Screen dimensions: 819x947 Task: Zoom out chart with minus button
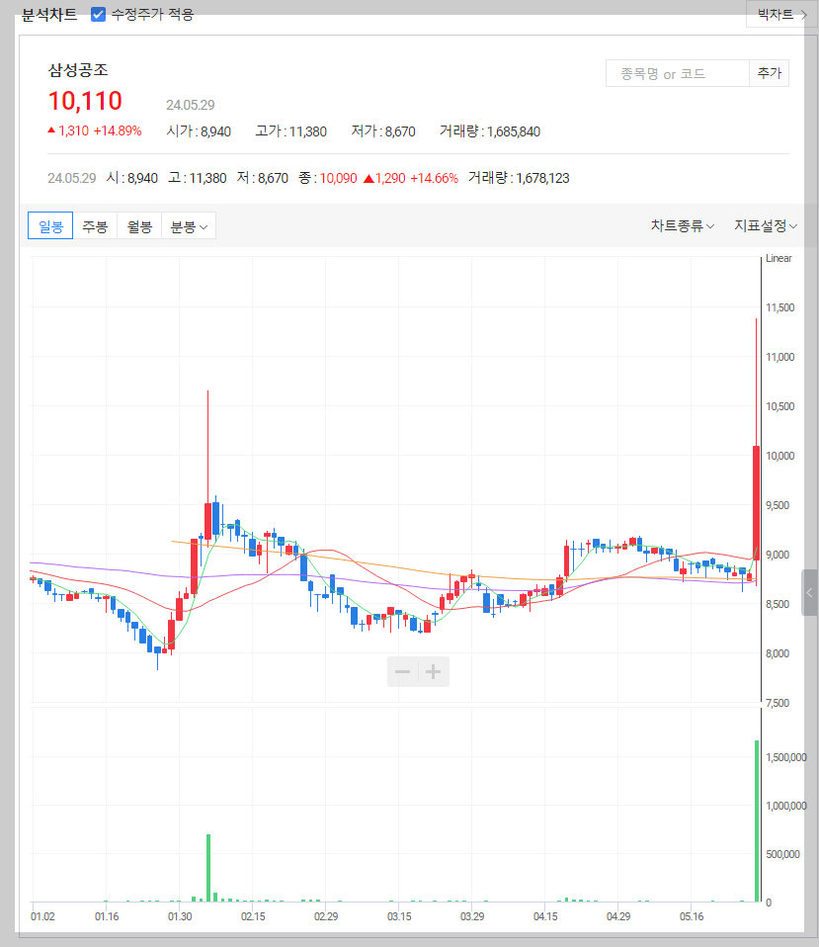[x=402, y=671]
